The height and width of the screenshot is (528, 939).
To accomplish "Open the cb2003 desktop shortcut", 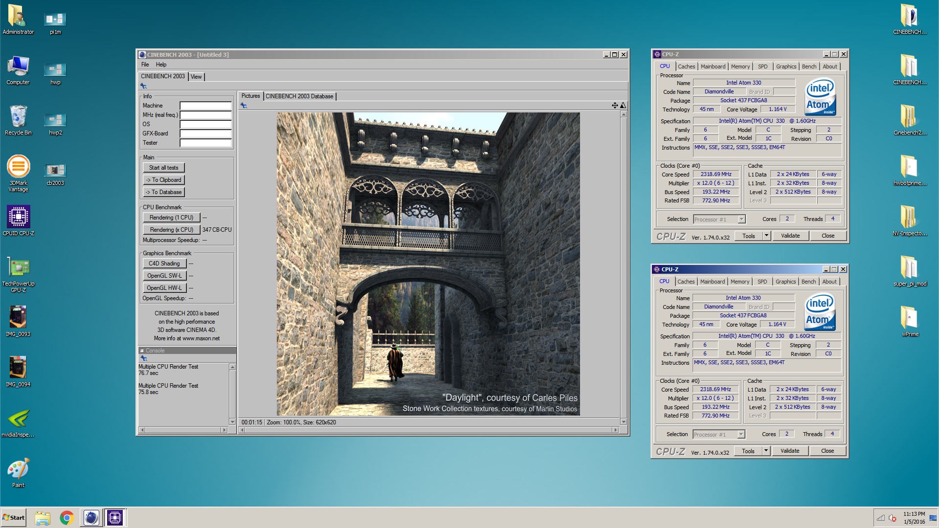I will [x=55, y=174].
